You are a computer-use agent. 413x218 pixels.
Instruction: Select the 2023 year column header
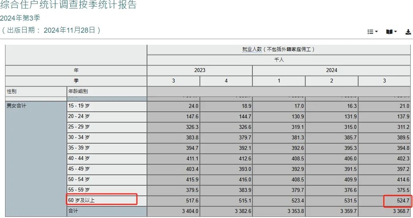tap(199, 70)
